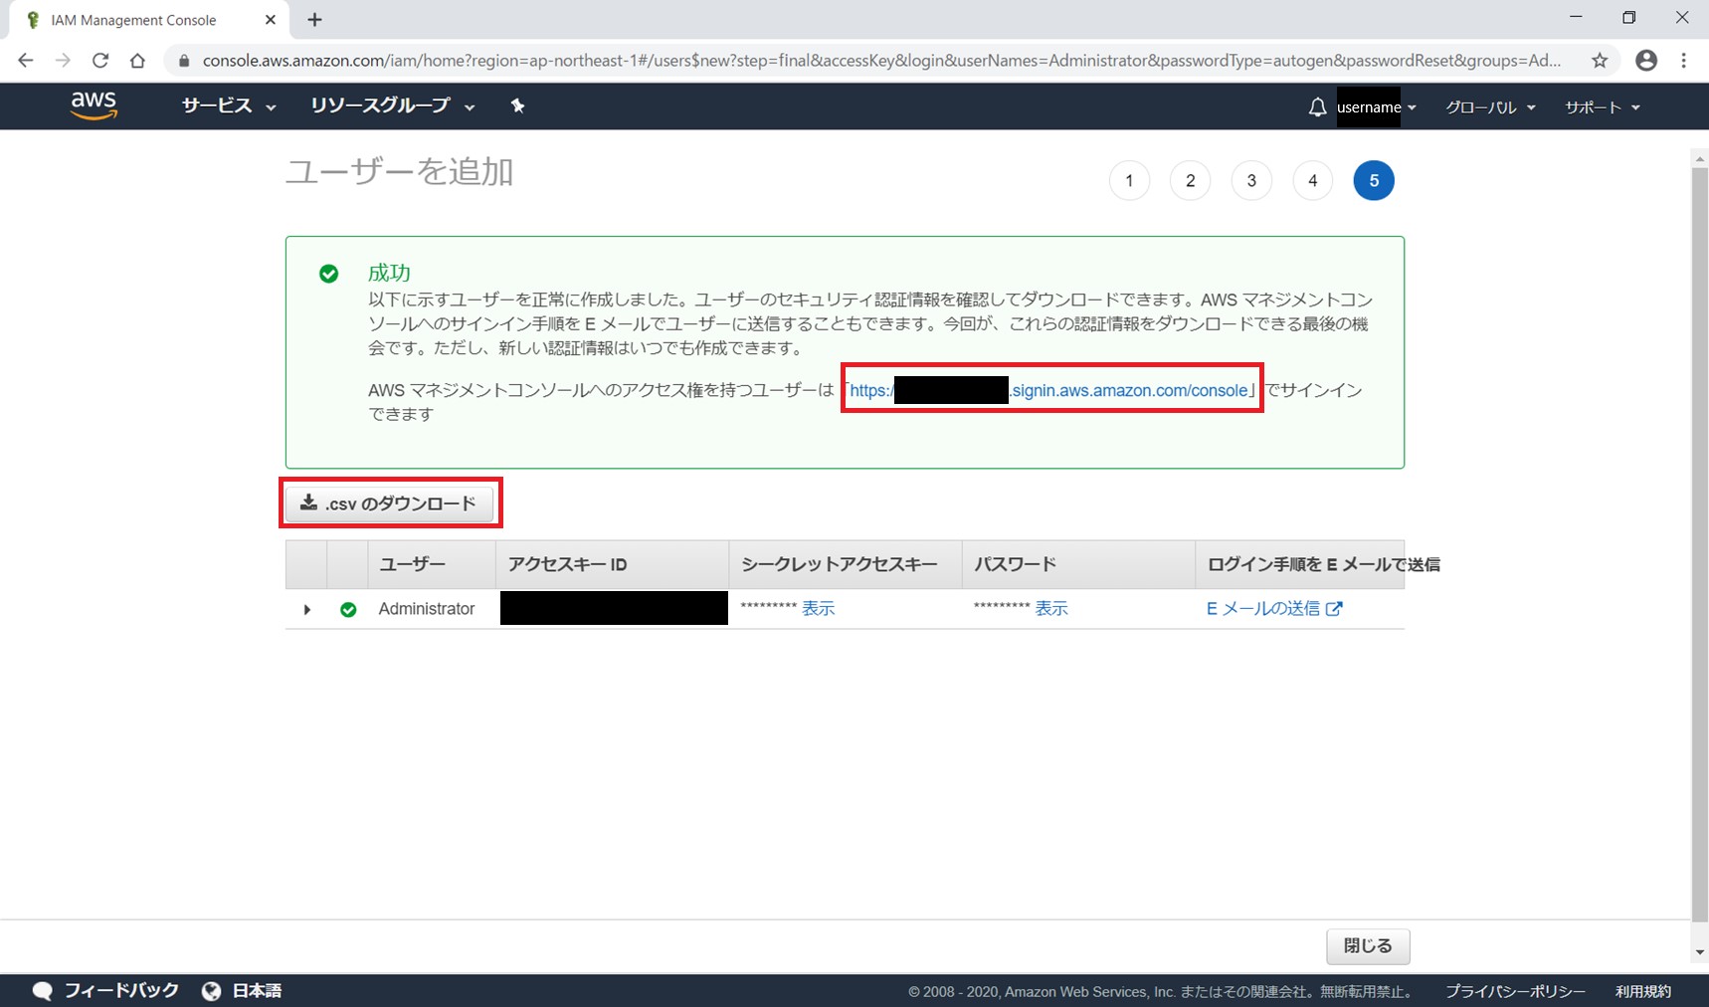Click the feedback speech bubble icon
1709x1007 pixels.
coord(42,991)
